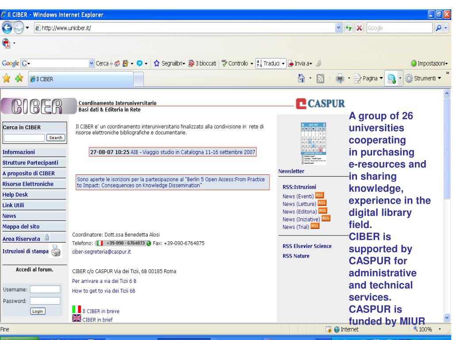Click Add to Favorites star-plus icon

tap(19, 78)
